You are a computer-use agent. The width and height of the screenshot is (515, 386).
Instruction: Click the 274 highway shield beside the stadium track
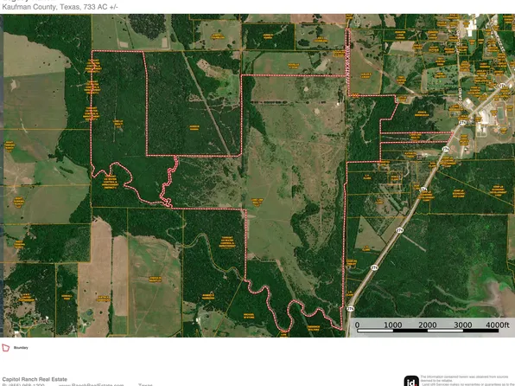tap(462, 122)
